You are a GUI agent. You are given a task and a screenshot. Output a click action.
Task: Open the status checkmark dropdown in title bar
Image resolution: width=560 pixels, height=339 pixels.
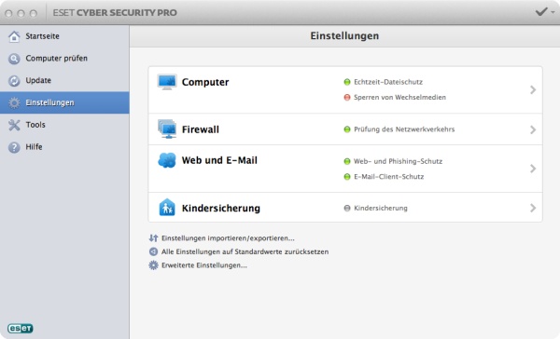(545, 12)
